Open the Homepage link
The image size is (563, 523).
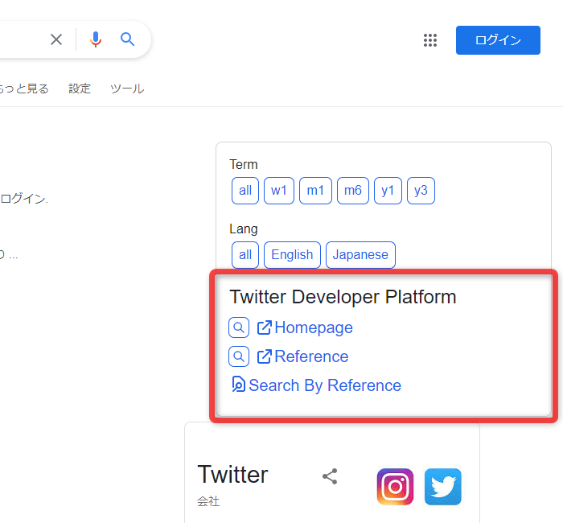[305, 327]
